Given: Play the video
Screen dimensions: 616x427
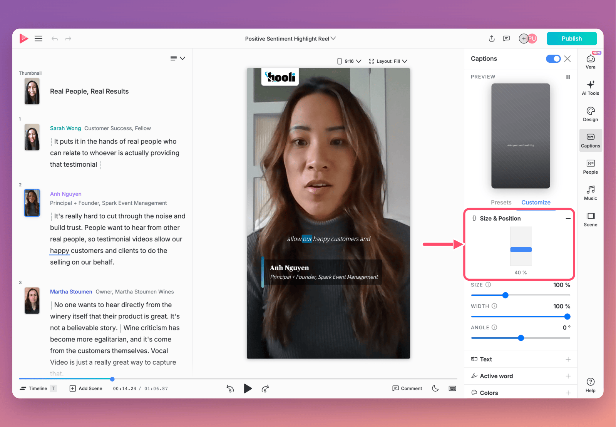Looking at the screenshot, I should click(248, 388).
